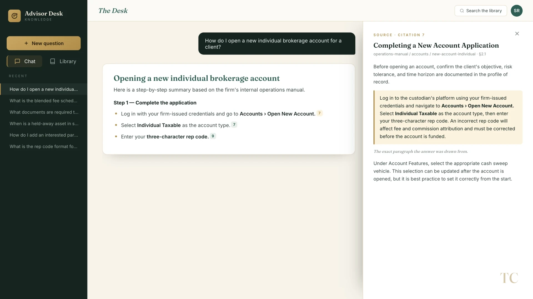Open the SR user avatar menu
Image resolution: width=533 pixels, height=299 pixels.
(x=517, y=11)
